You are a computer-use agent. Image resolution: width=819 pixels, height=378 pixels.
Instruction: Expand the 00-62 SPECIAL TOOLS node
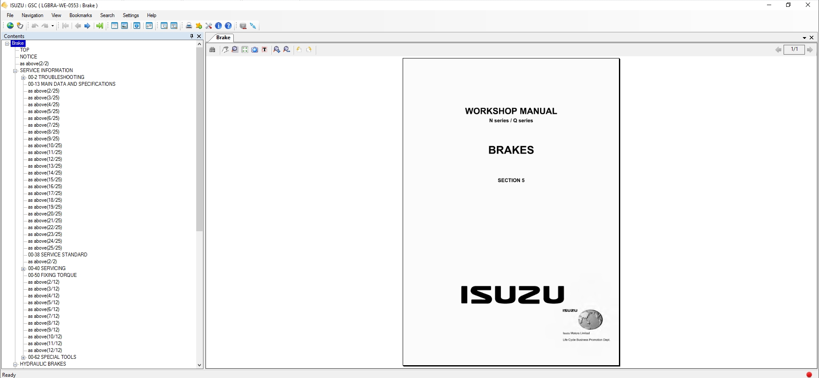pos(23,358)
